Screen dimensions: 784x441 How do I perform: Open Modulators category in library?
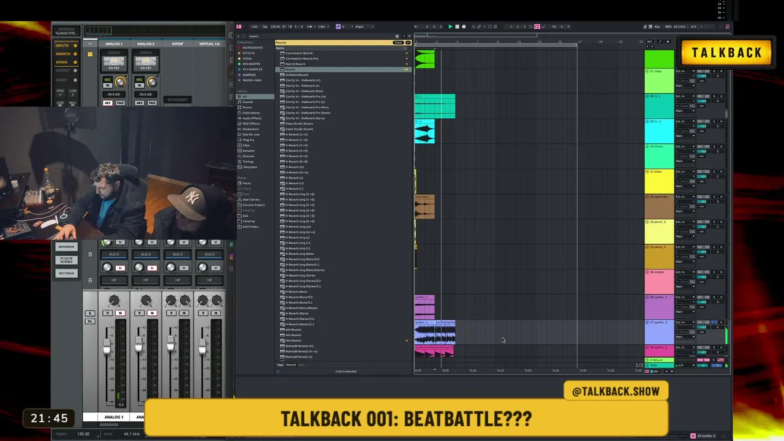point(251,129)
